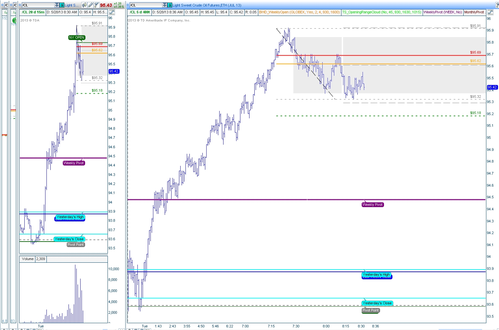Screen dimensions: 499x330
Task: Click the 'H: 95.45' high value
Action: pos(207,12)
